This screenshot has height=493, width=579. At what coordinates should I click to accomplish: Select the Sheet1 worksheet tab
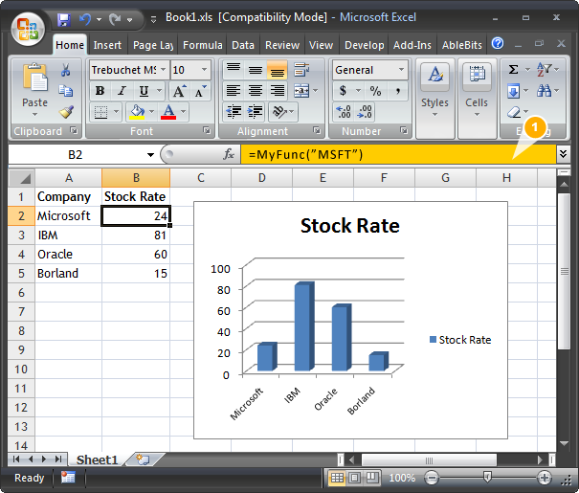tap(97, 459)
